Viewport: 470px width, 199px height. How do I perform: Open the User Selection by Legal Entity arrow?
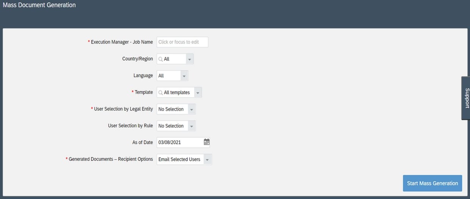coord(191,110)
